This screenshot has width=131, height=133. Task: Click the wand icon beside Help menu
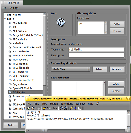[98, 104]
